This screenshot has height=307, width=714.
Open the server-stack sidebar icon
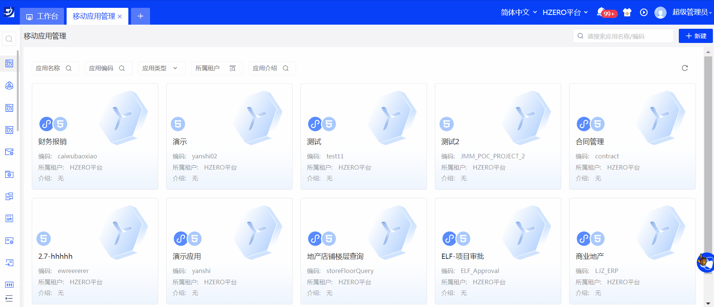(9, 196)
